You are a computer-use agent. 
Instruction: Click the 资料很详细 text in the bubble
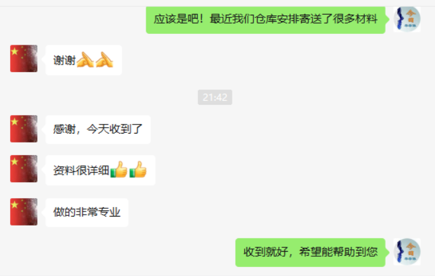(x=81, y=171)
